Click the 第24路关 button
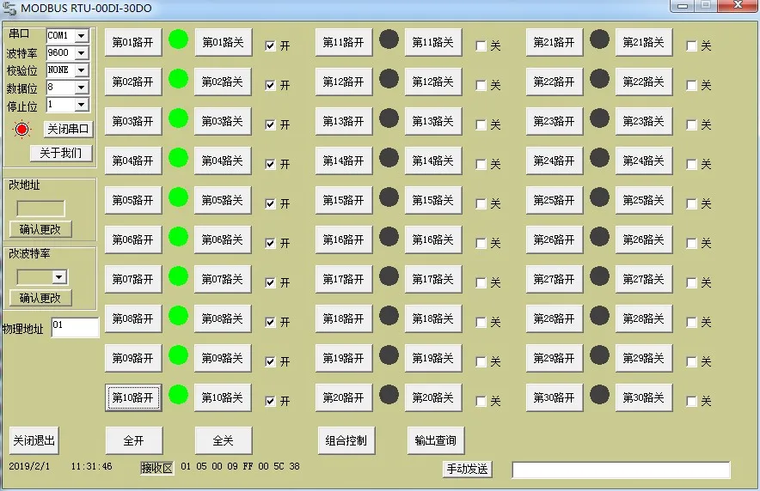 coord(644,161)
